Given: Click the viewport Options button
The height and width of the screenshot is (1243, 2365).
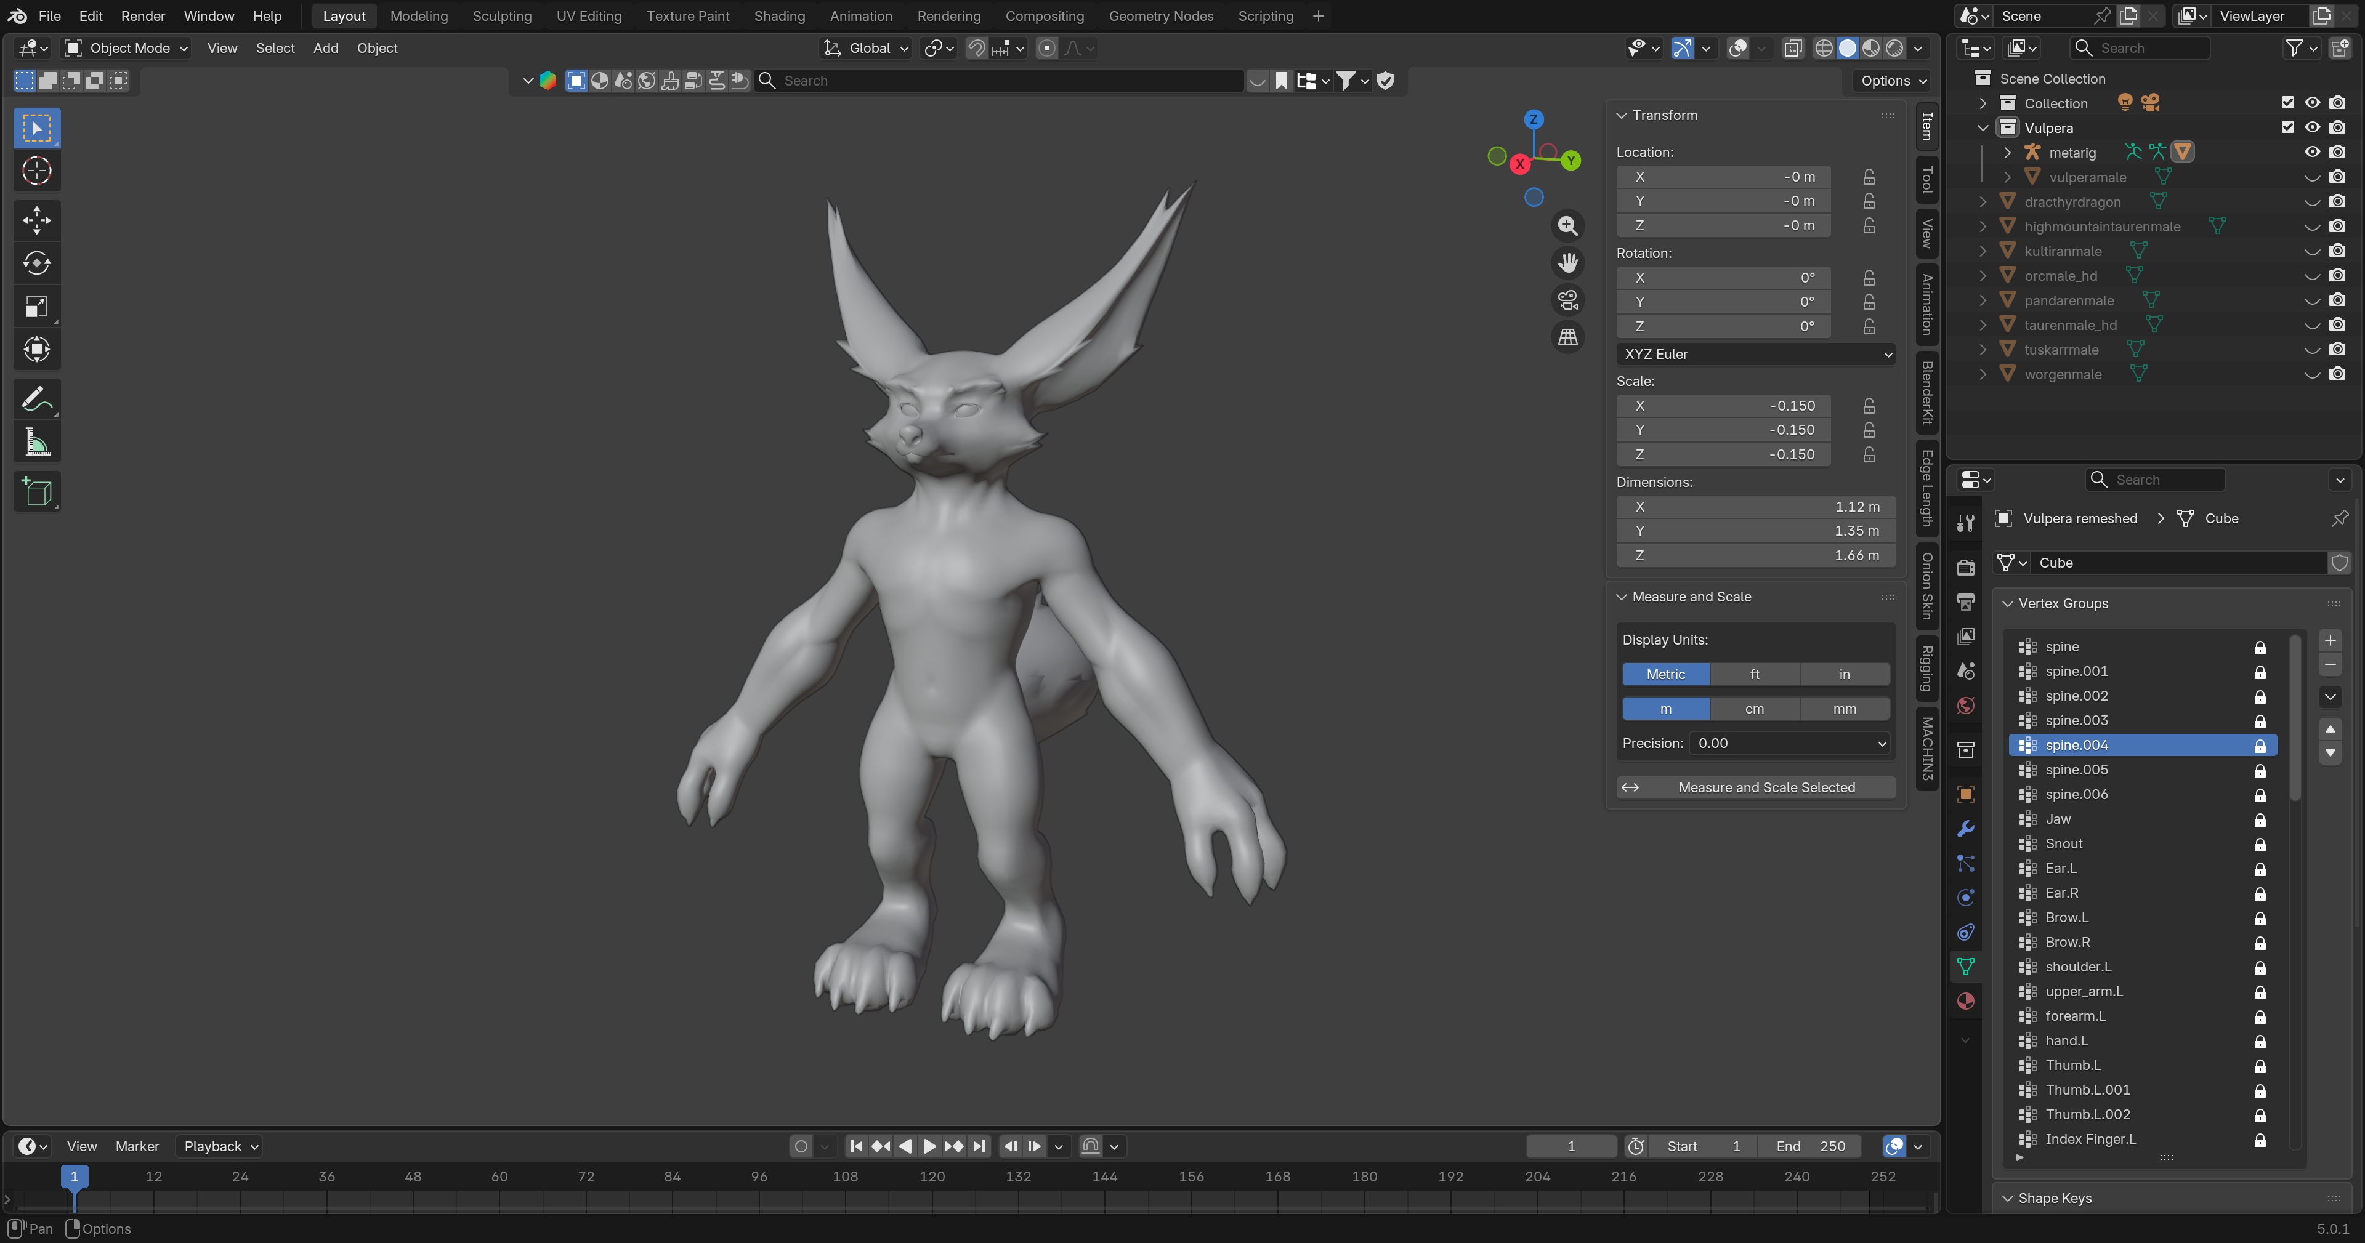Looking at the screenshot, I should (1894, 81).
